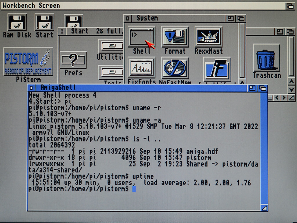Click the Start window depth gadget
This screenshot has width=297, height=223.
pyautogui.click(x=290, y=31)
